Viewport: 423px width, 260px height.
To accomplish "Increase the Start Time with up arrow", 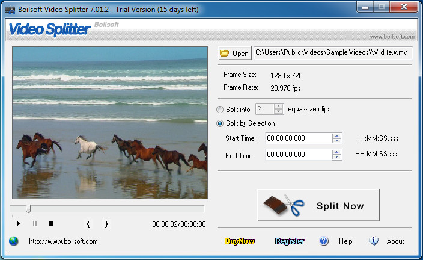I will (x=337, y=135).
